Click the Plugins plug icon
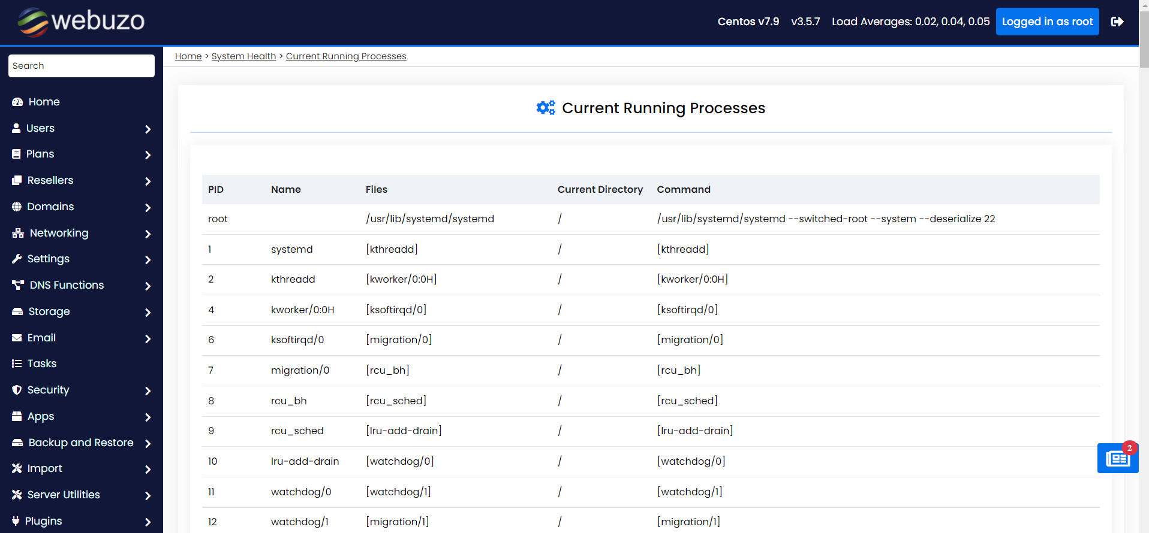The image size is (1149, 533). click(16, 521)
